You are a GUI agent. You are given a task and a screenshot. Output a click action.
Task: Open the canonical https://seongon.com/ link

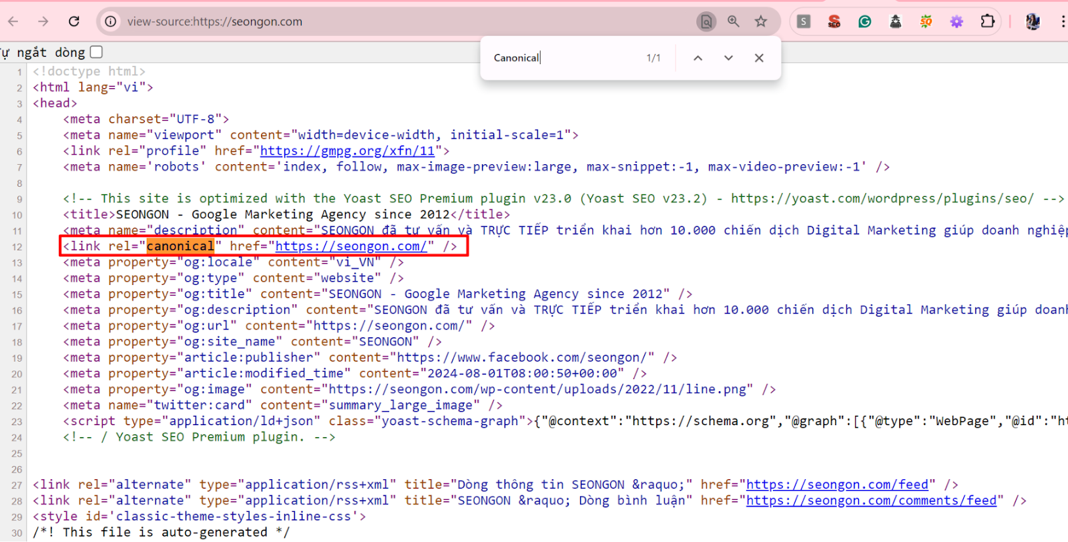pos(351,246)
